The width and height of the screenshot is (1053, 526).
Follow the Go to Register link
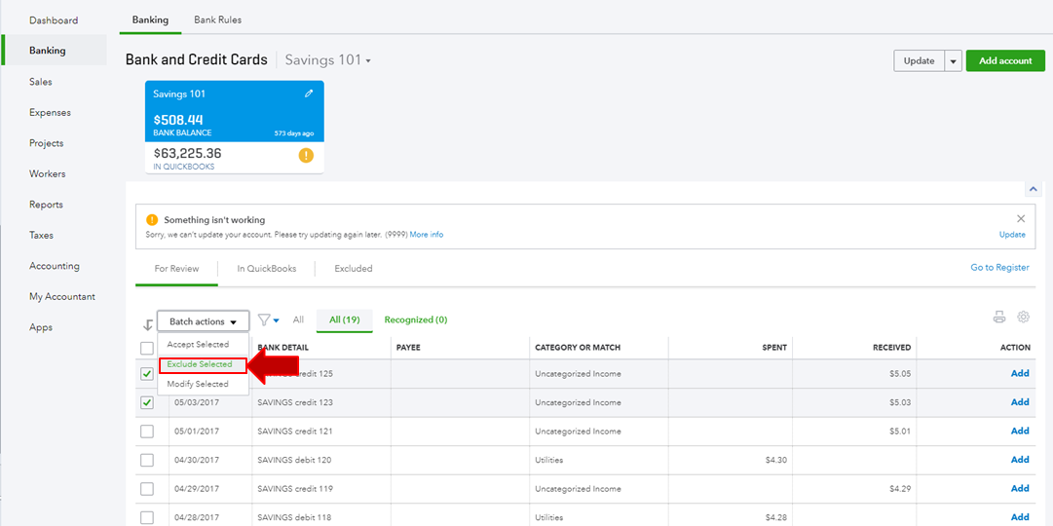[999, 267]
